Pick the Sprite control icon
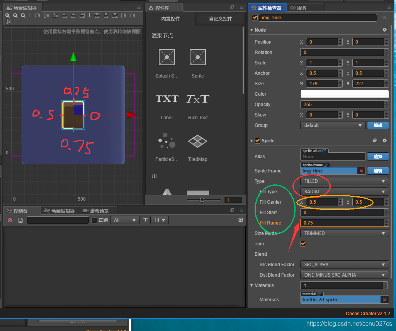The height and width of the screenshot is (331, 396). point(197,57)
